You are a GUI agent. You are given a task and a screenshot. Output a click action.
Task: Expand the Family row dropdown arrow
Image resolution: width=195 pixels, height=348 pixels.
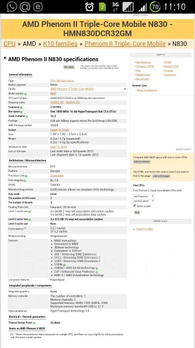[125, 89]
